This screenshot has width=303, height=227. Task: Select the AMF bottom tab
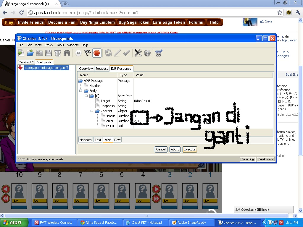(108, 140)
